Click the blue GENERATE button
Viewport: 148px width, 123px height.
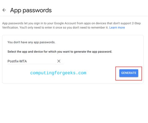tap(129, 73)
